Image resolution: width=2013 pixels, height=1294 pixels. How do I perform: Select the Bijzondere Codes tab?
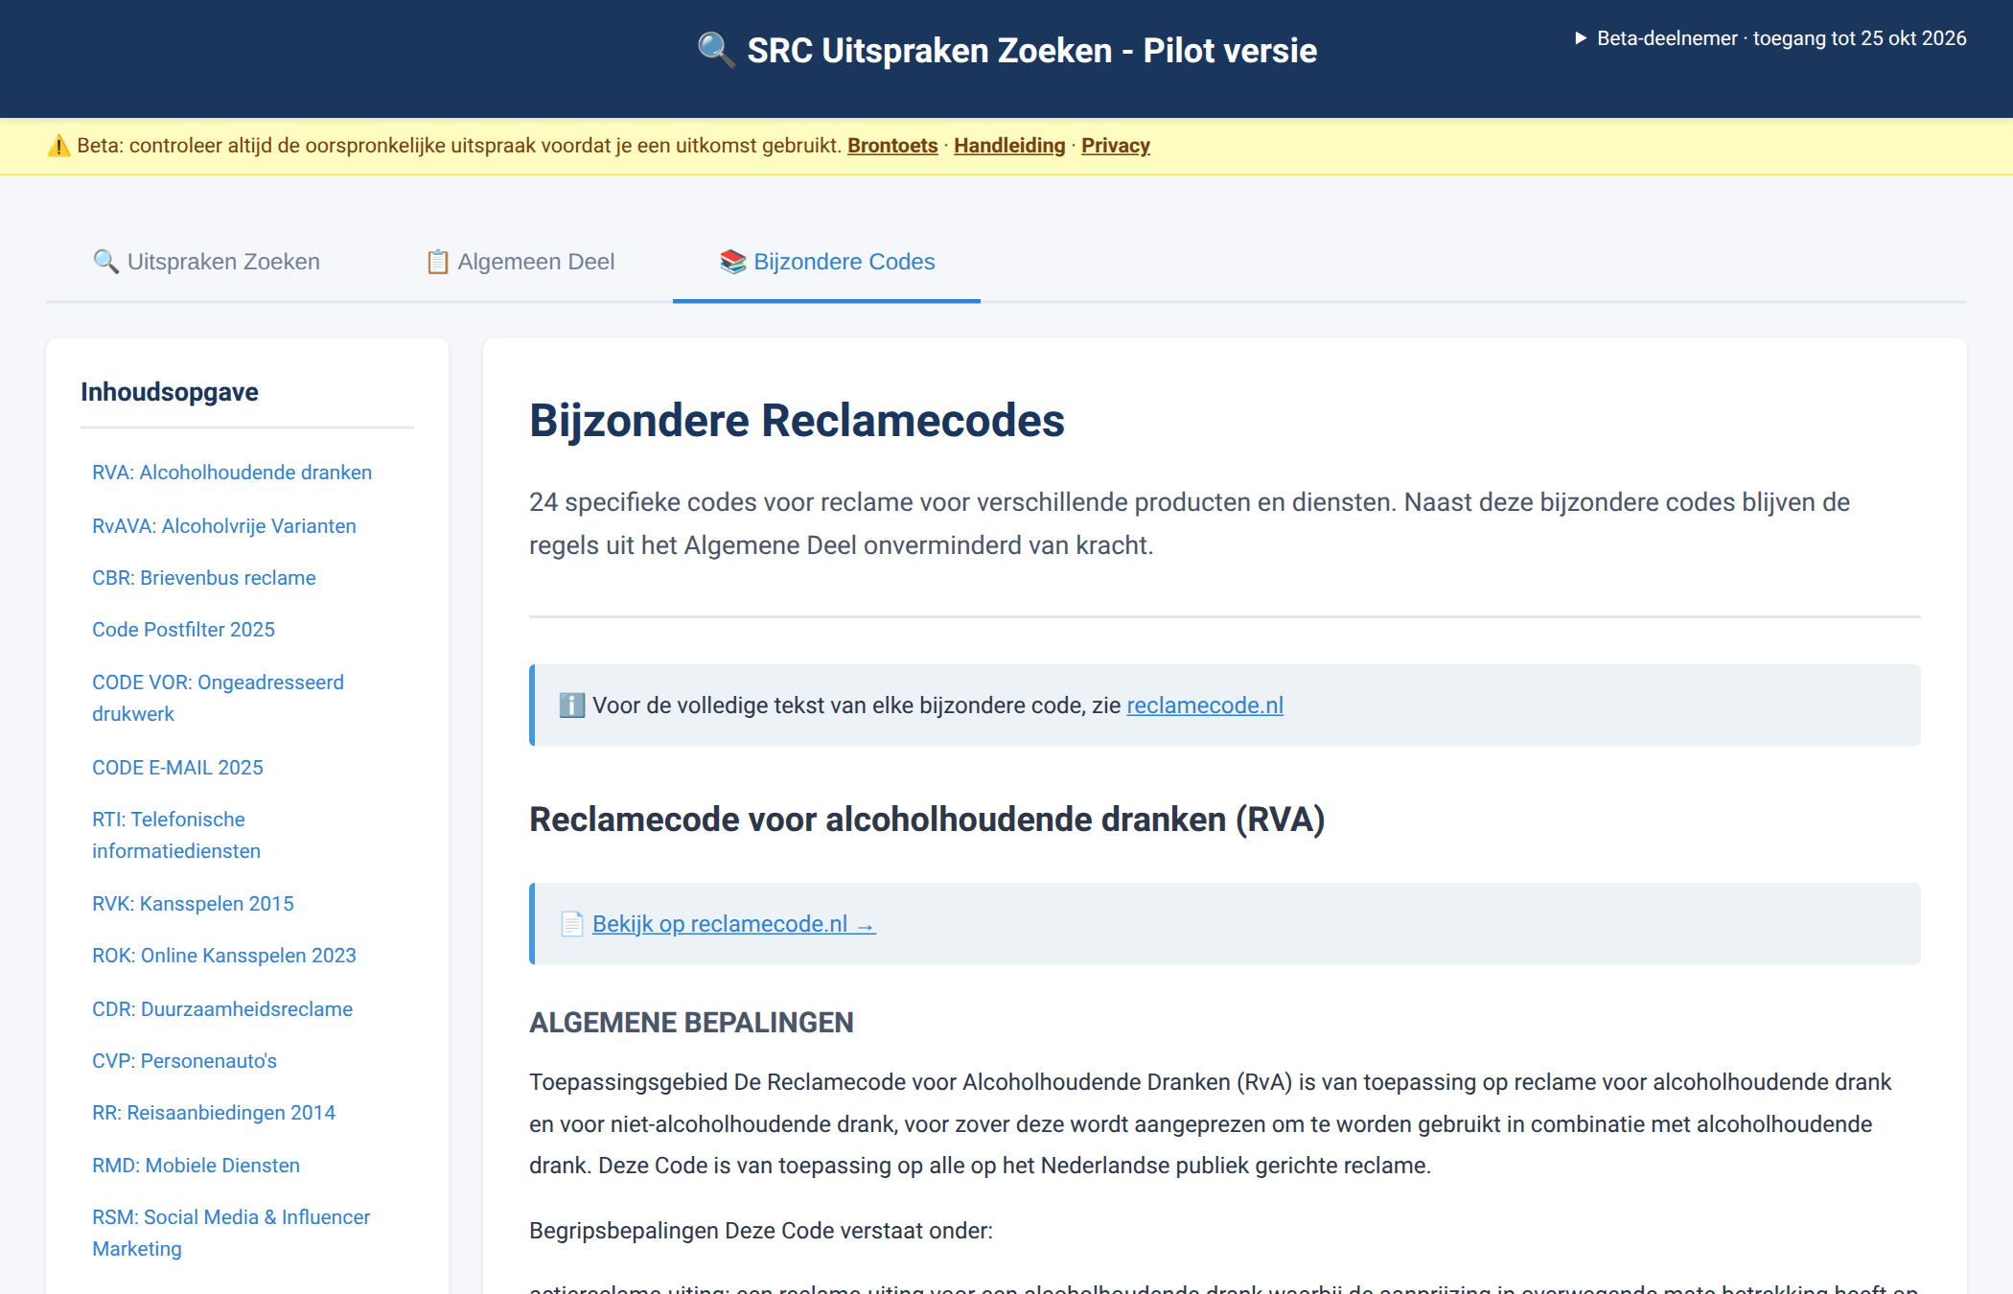point(826,262)
